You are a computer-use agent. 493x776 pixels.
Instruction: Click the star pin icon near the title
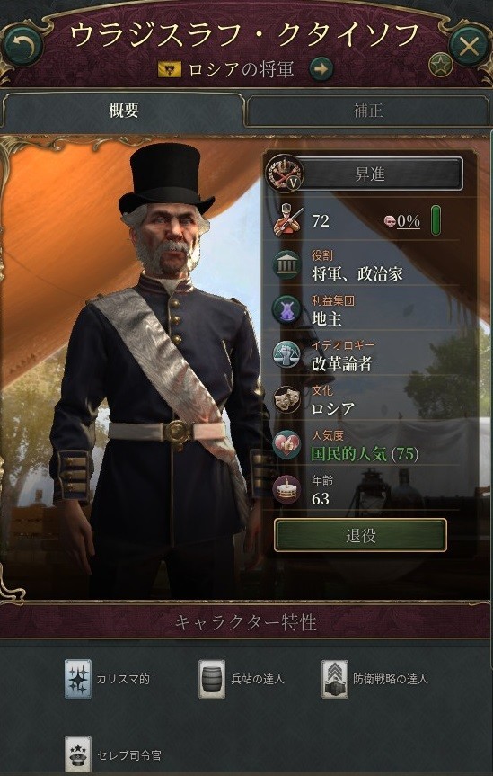441,65
